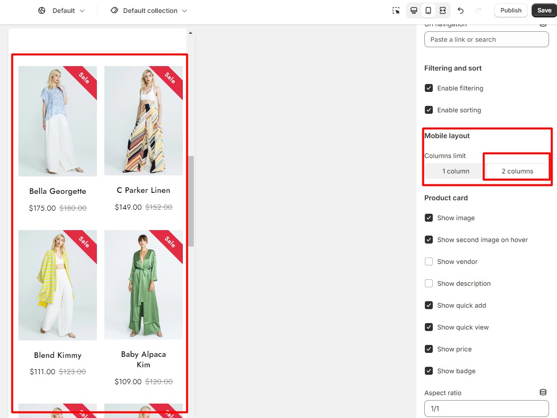Click the tag icon beside Default collection
Viewport: 557px width, 418px height.
pos(114,10)
